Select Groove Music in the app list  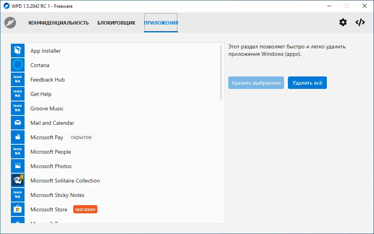(47, 108)
